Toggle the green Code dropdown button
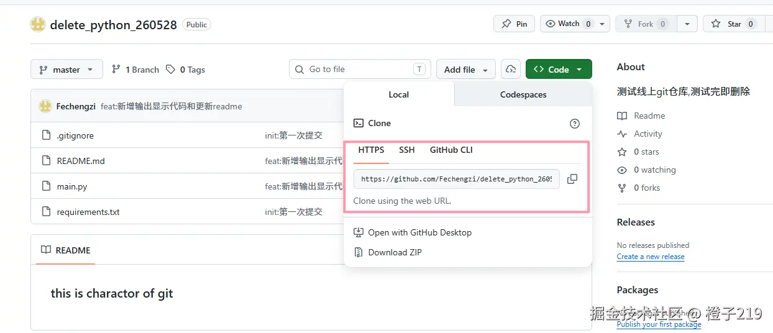Image resolution: width=773 pixels, height=333 pixels. point(559,70)
